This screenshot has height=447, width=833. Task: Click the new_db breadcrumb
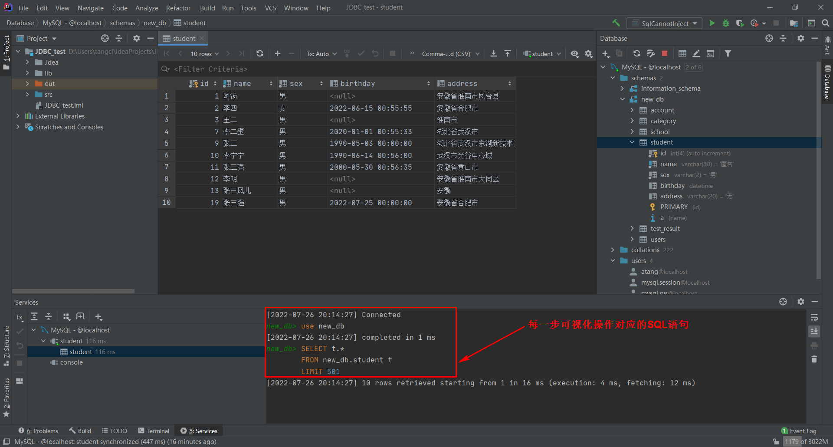tap(154, 23)
